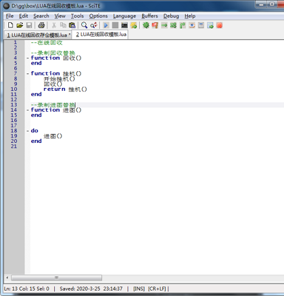Click the horizontal scrollbar thumb

click(x=57, y=277)
